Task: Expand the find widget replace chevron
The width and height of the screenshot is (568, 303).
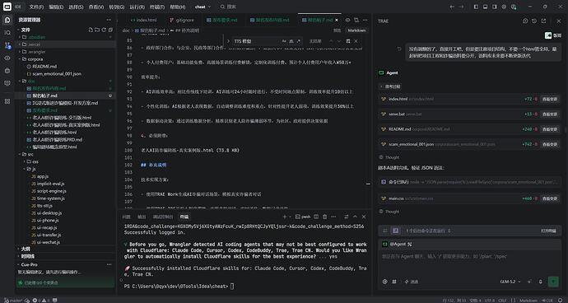Action: [228, 41]
